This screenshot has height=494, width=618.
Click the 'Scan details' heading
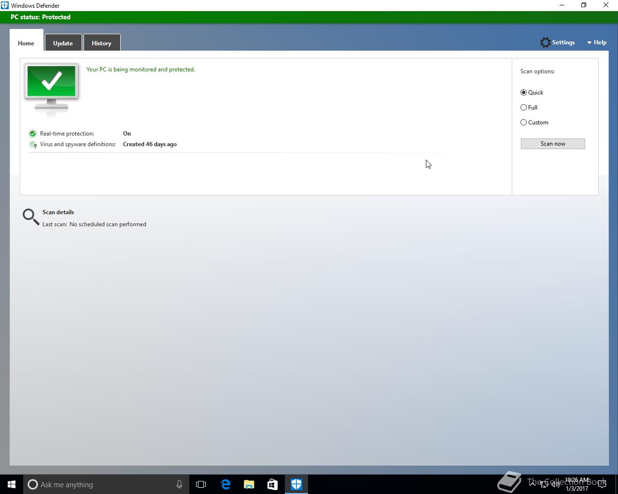coord(58,212)
